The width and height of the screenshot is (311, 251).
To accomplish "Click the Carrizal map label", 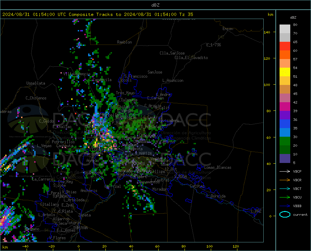I will [113, 186].
